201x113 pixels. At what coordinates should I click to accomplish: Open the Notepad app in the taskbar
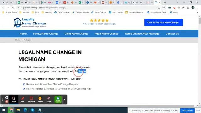click(40, 110)
